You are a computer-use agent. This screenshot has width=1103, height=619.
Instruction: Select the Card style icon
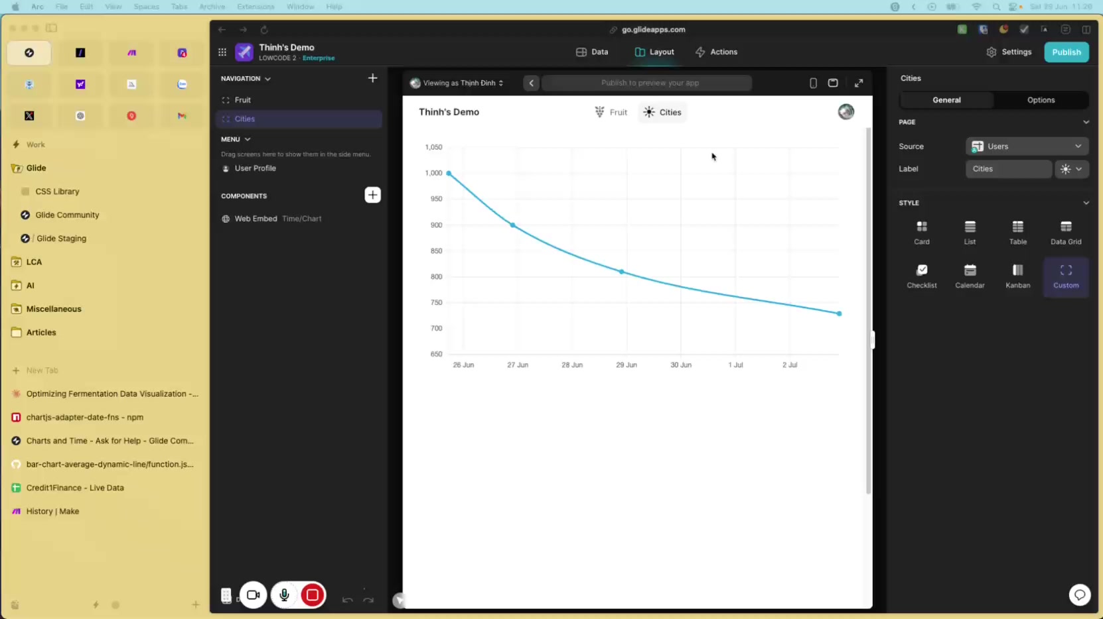[x=921, y=227]
